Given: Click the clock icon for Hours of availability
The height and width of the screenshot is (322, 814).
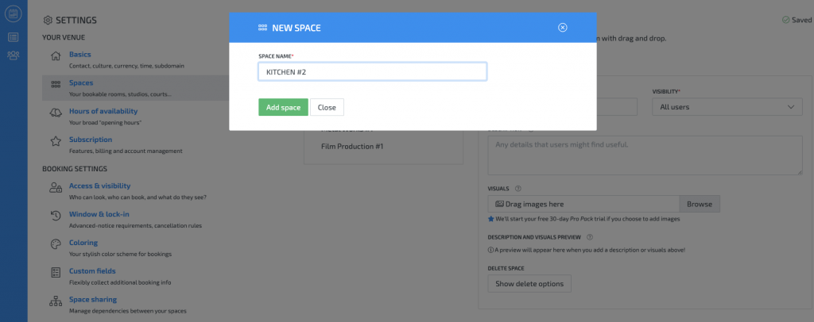Looking at the screenshot, I should pyautogui.click(x=56, y=113).
